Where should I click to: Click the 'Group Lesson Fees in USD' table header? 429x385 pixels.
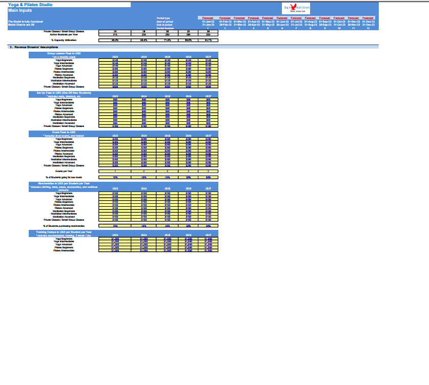[x=64, y=53]
